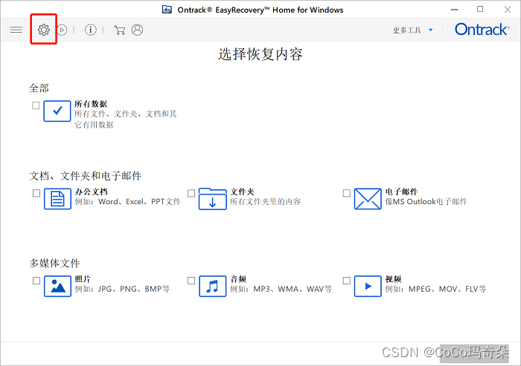Check the 所有数据 checkbox
This screenshot has width=521, height=366.
coord(36,105)
